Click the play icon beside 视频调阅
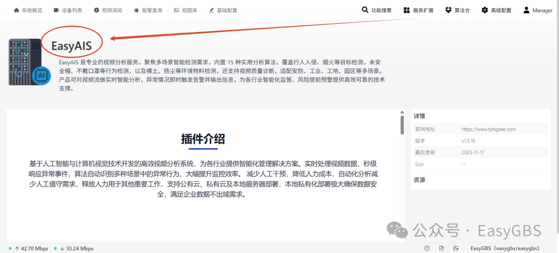559x253 pixels. (97, 10)
